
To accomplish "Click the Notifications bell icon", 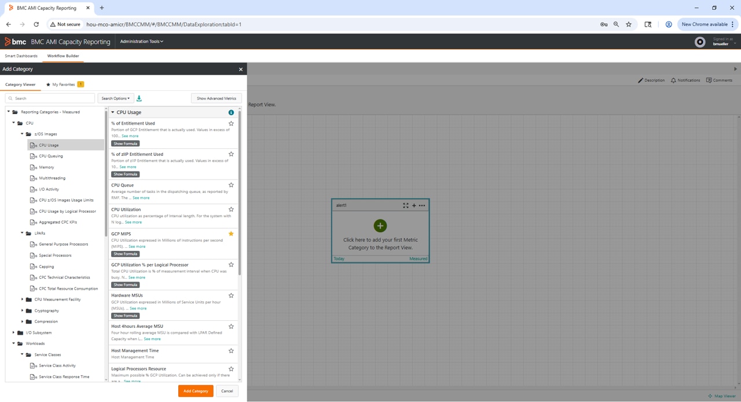I will [673, 81].
